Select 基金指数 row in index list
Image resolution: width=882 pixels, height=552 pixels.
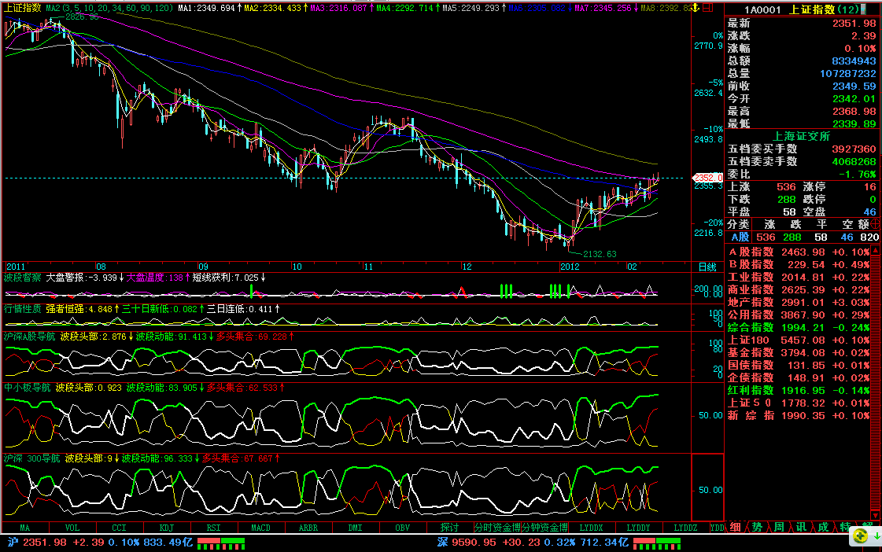pos(799,352)
